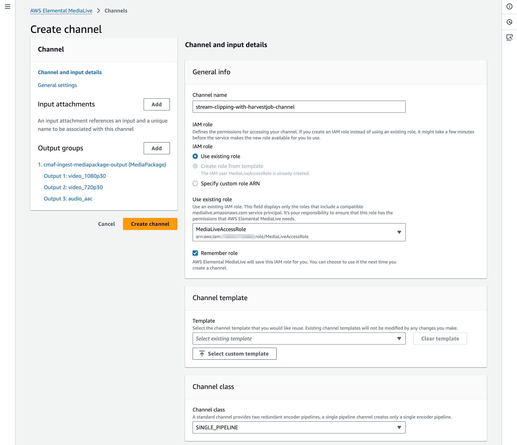517x445 pixels.
Task: Click the Channel class section heading
Action: click(x=213, y=387)
